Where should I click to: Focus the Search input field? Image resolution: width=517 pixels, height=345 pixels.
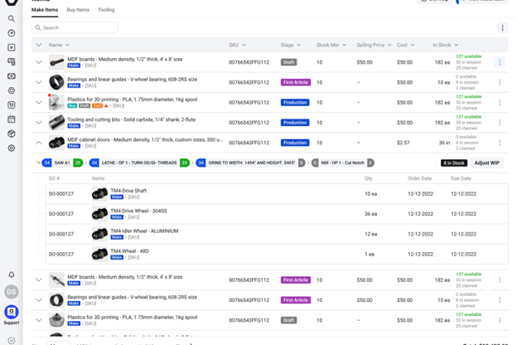pyautogui.click(x=75, y=27)
